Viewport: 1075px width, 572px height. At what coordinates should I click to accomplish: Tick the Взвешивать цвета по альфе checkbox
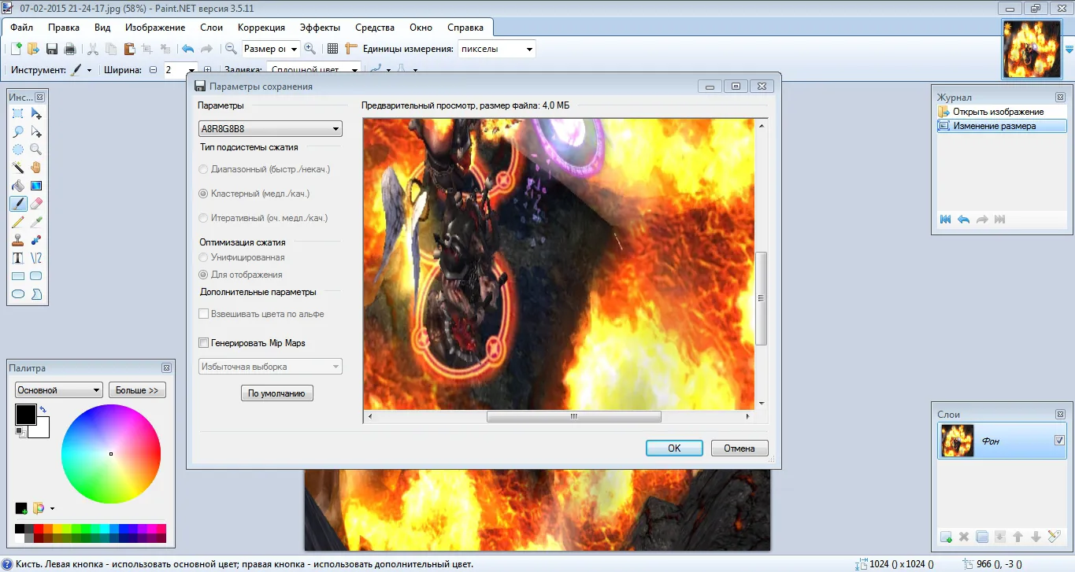204,314
